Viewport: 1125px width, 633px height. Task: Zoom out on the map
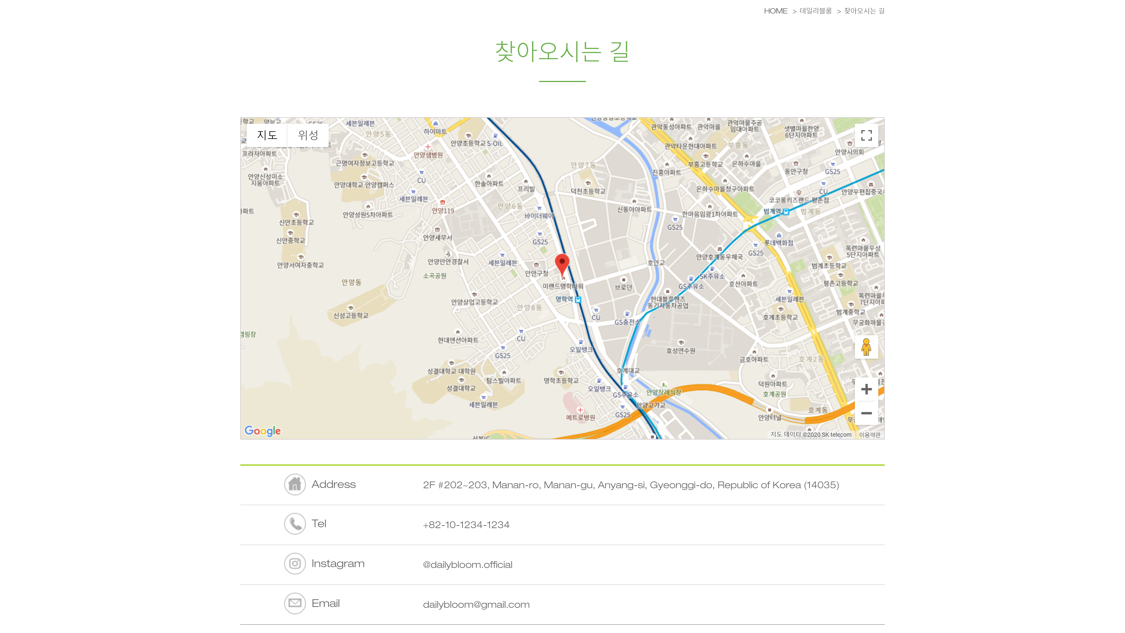867,413
